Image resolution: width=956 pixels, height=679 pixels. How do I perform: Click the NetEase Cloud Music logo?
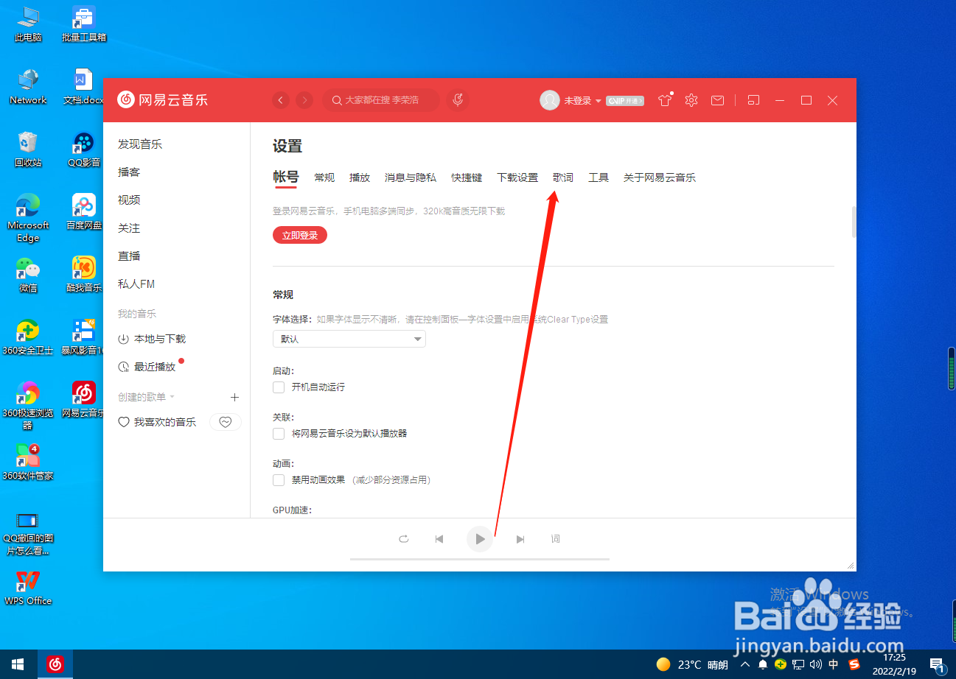[163, 99]
